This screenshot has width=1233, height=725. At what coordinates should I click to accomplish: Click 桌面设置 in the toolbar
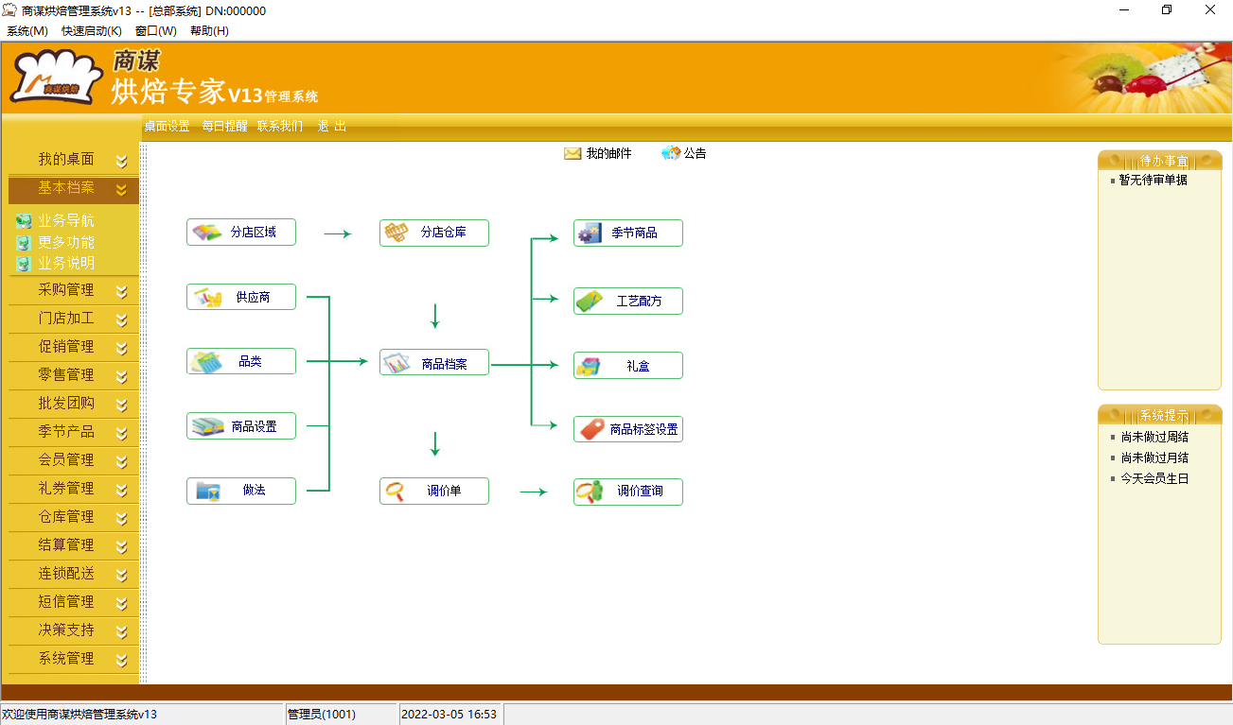click(x=167, y=126)
